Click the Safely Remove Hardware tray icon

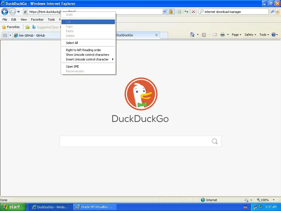pos(260,207)
